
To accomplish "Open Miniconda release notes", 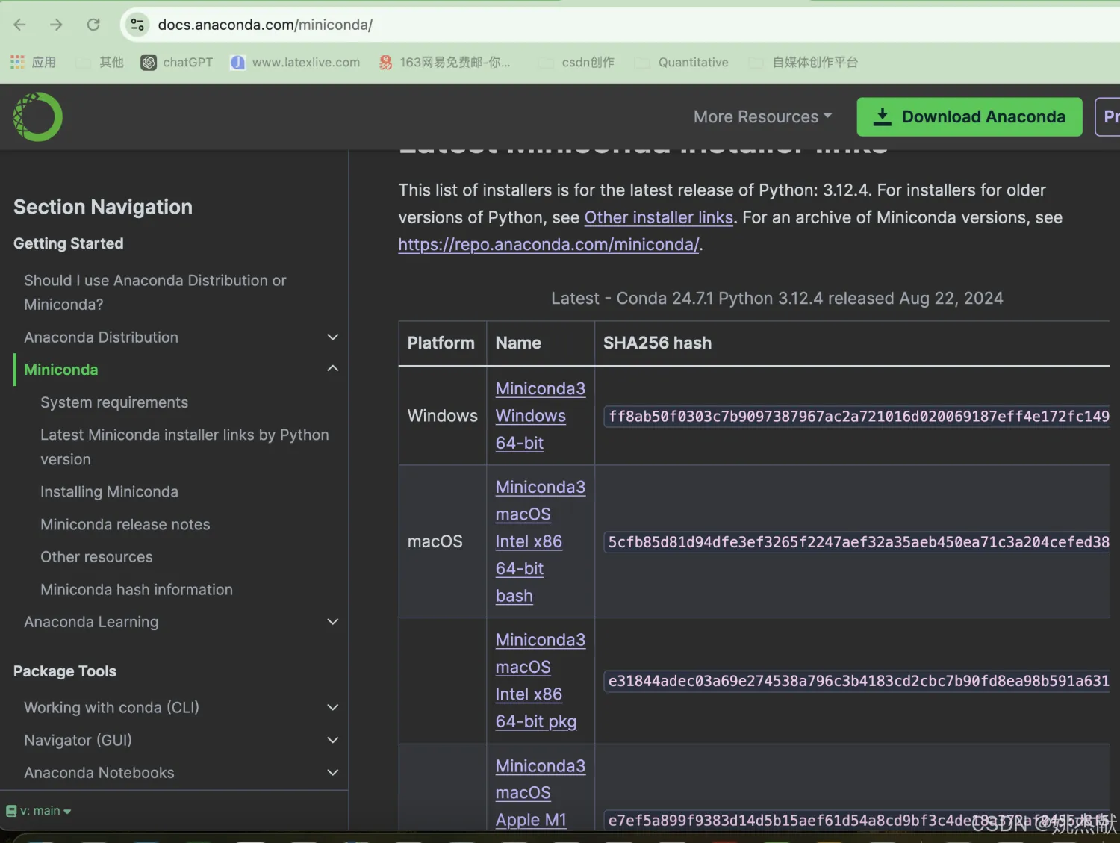I will [x=125, y=525].
